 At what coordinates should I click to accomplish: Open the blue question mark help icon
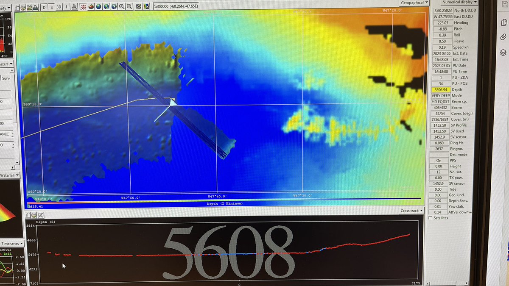[114, 7]
